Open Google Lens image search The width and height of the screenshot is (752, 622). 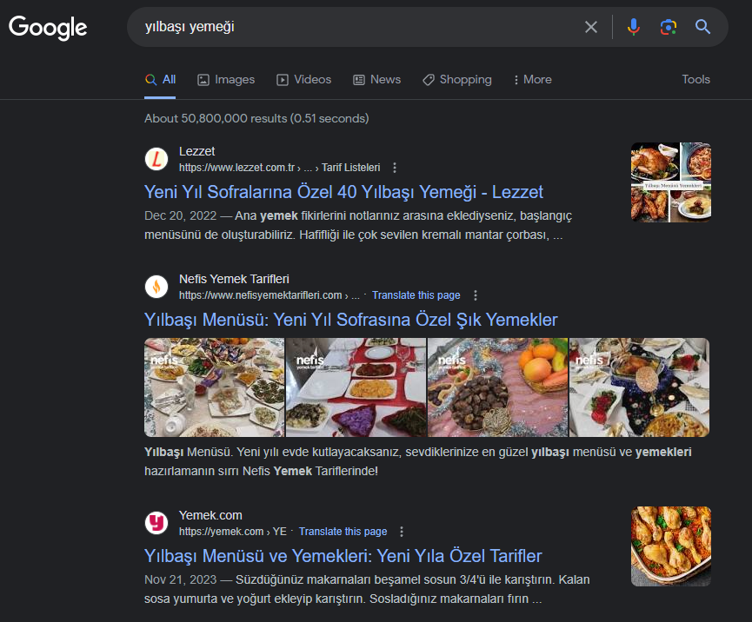pos(668,27)
